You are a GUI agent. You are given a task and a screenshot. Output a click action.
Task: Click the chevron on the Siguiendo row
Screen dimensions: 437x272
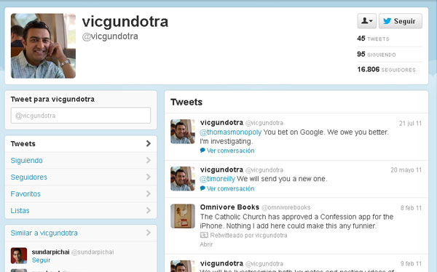(149, 160)
